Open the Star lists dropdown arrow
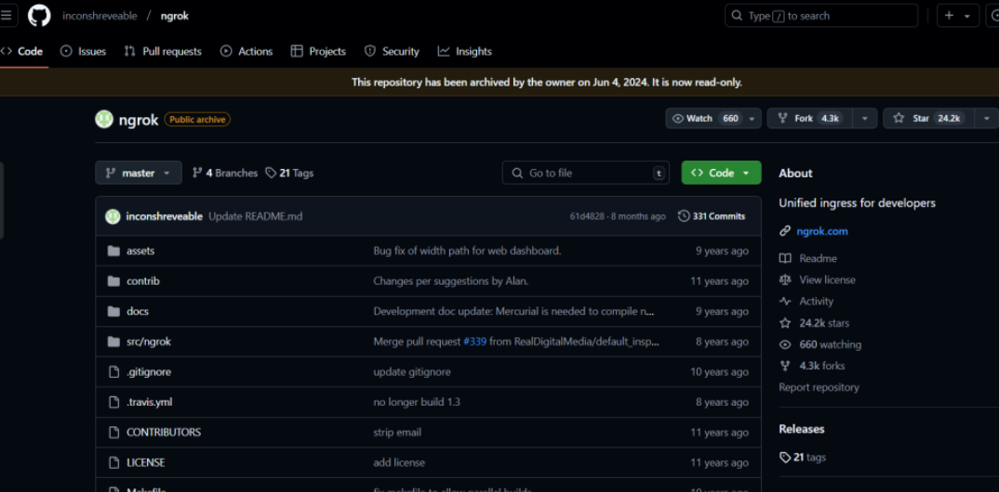The height and width of the screenshot is (492, 999). click(986, 118)
